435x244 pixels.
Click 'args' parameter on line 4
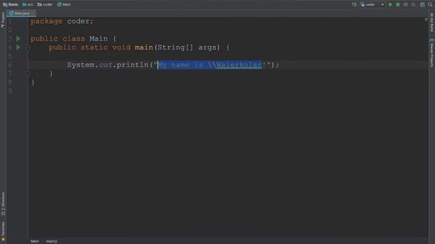207,47
